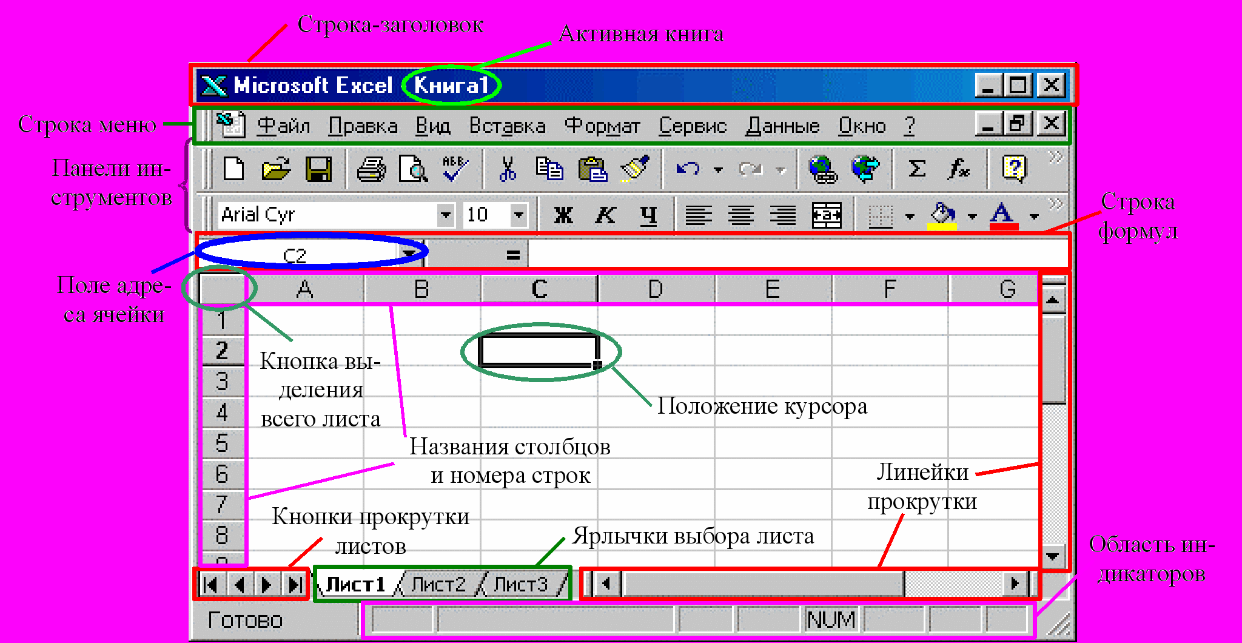Create a new workbook with New icon
The width and height of the screenshot is (1242, 643).
tap(233, 169)
